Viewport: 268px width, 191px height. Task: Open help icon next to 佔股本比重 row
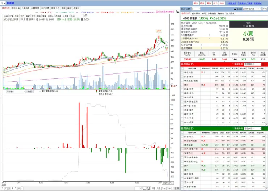[202, 45]
